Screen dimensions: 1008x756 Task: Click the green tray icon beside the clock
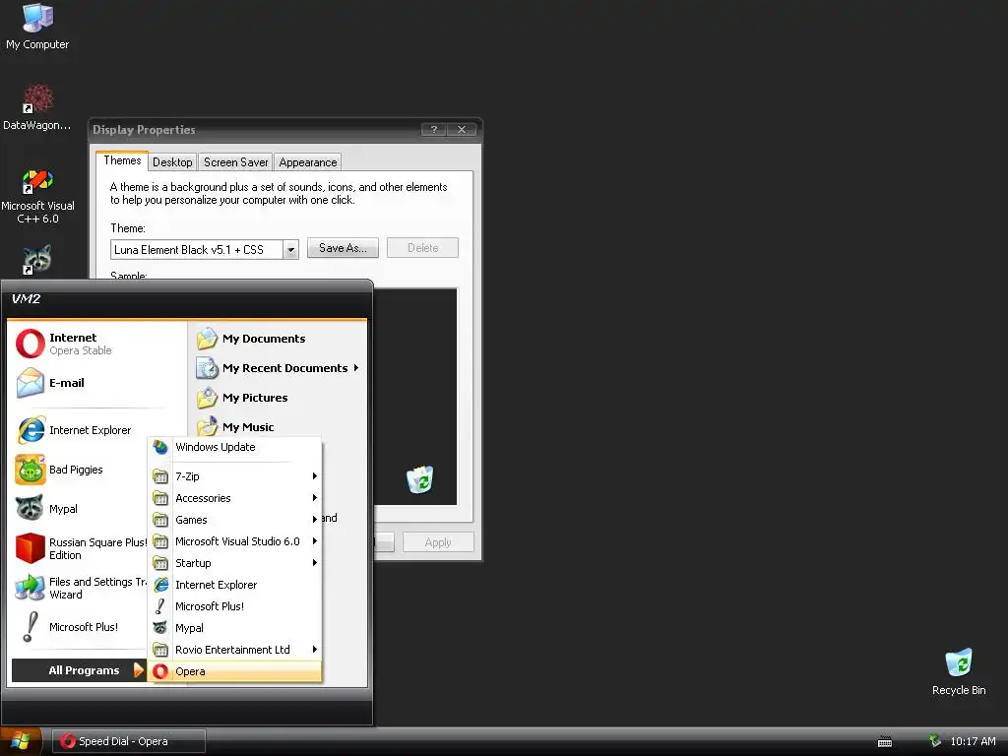click(935, 741)
